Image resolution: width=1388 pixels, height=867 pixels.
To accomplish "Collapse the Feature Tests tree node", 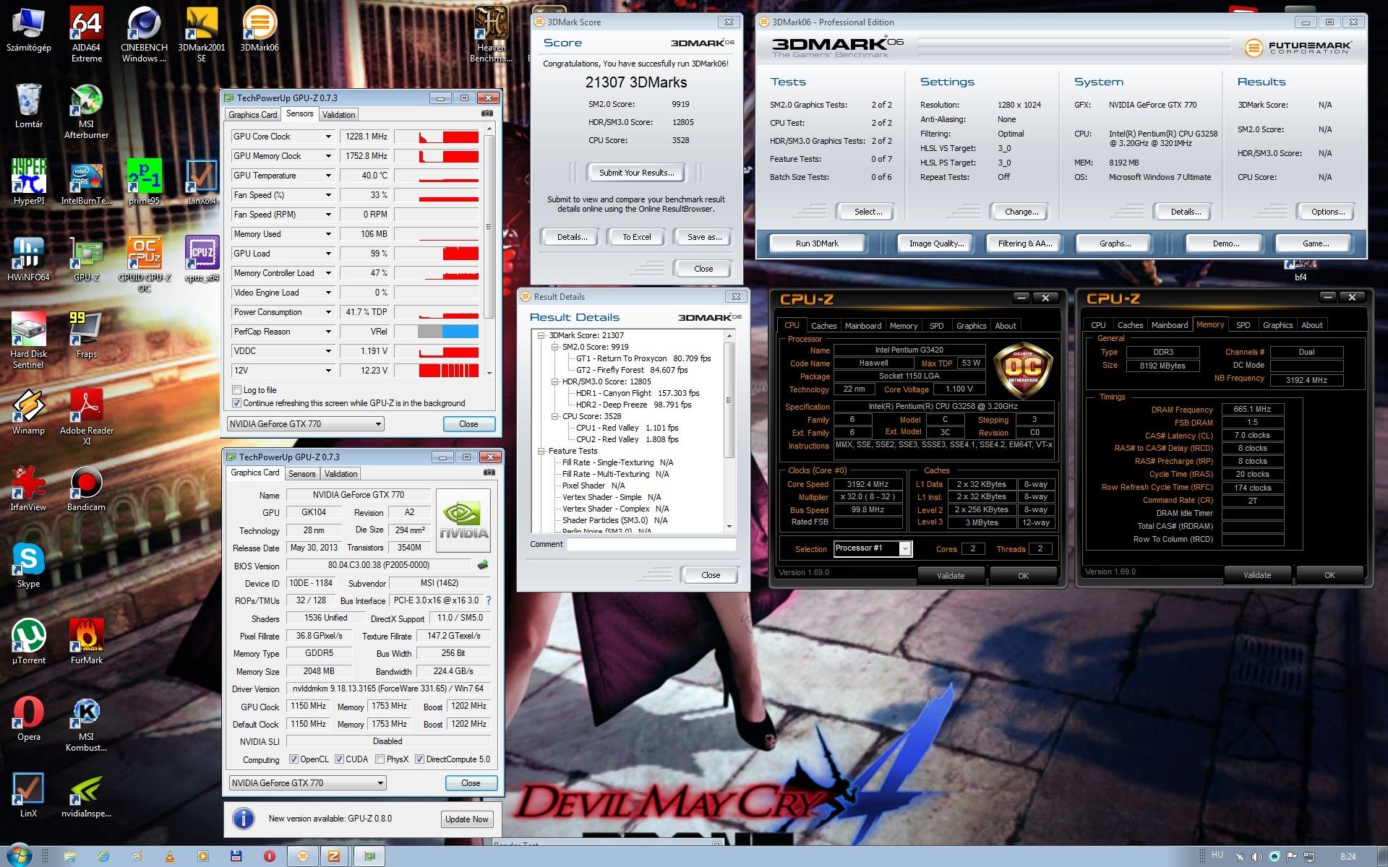I will coord(541,451).
